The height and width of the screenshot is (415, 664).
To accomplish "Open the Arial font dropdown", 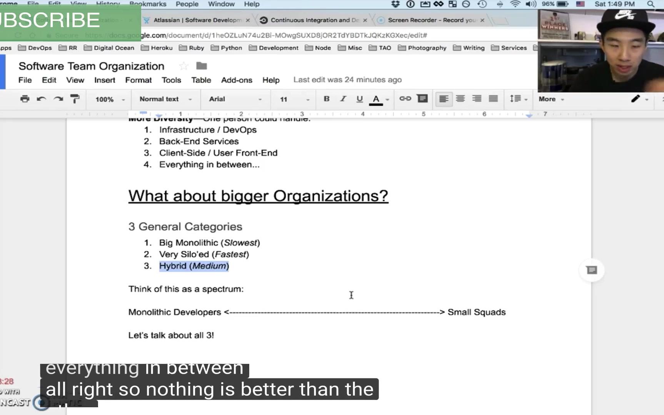I will coord(235,99).
